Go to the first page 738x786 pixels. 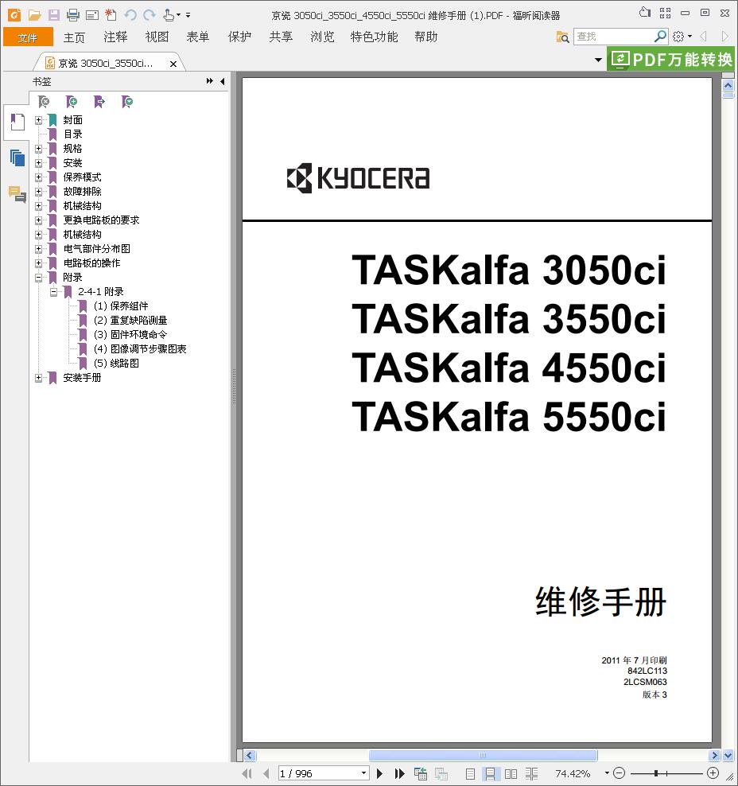pos(247,773)
